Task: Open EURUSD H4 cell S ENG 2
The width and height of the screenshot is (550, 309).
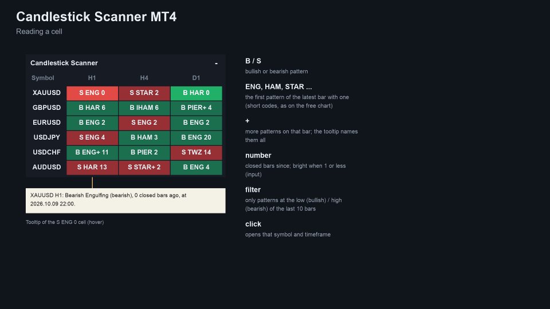Action: click(144, 123)
